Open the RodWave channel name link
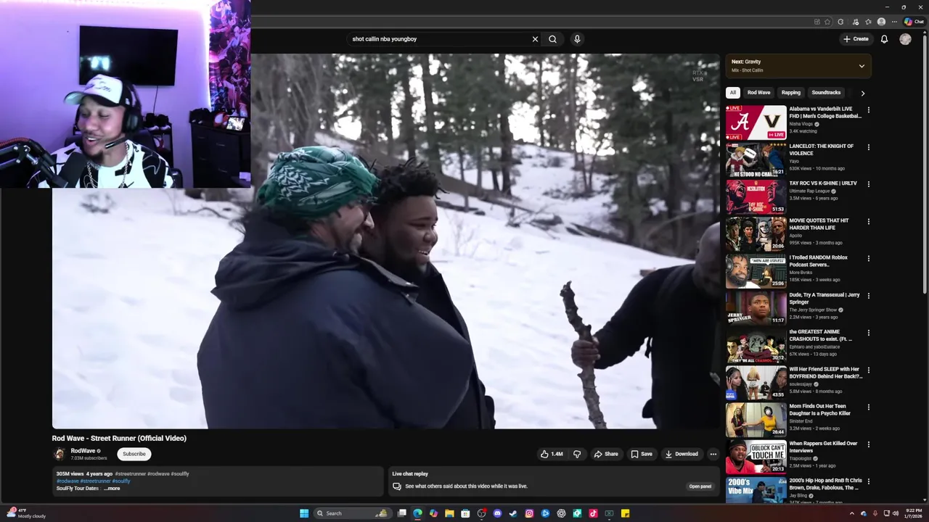The width and height of the screenshot is (929, 522). (x=83, y=451)
